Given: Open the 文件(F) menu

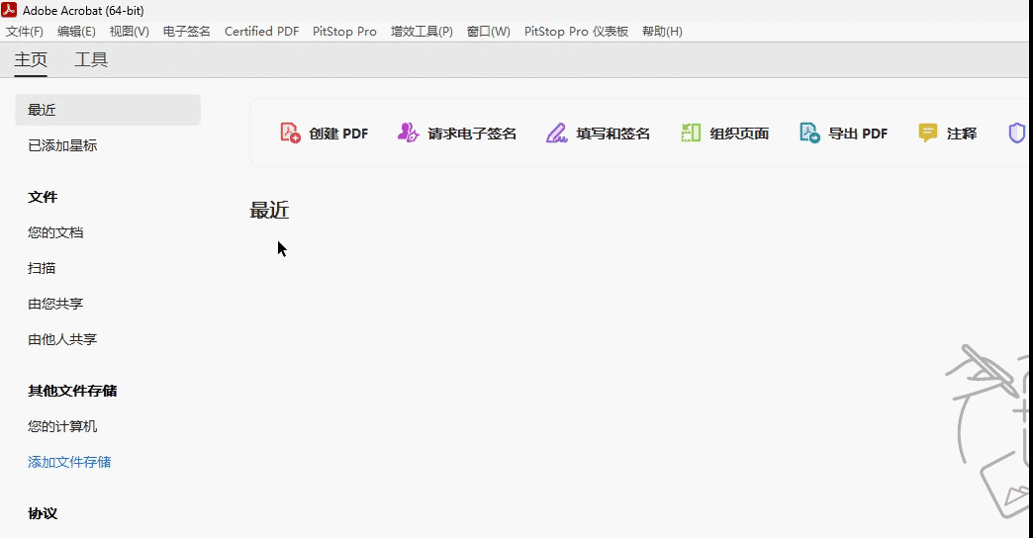Looking at the screenshot, I should click(25, 32).
